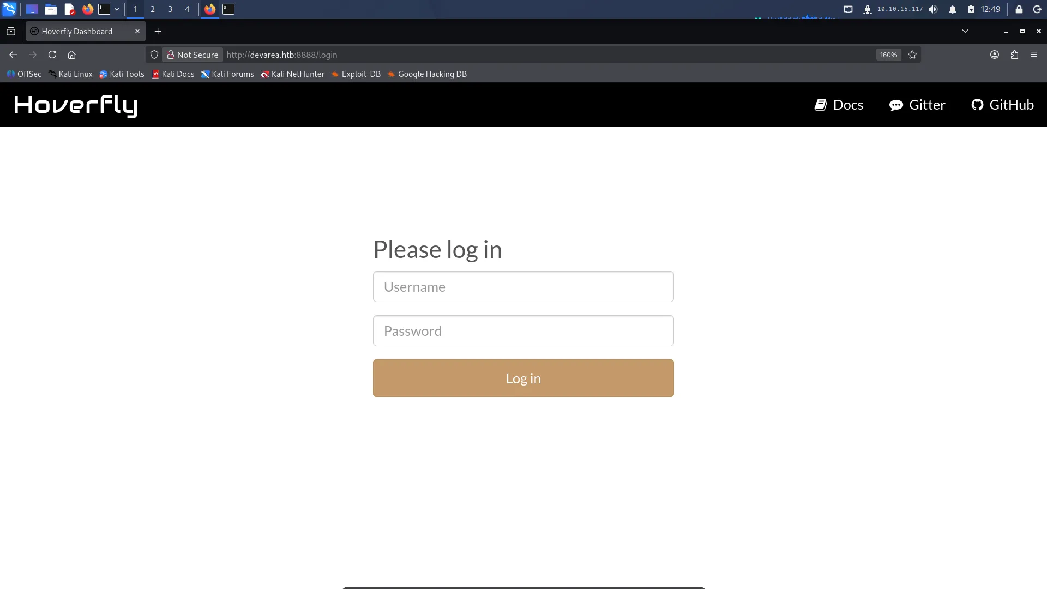Image resolution: width=1047 pixels, height=589 pixels.
Task: Open Google Hacking DB bookmark
Action: [x=427, y=74]
